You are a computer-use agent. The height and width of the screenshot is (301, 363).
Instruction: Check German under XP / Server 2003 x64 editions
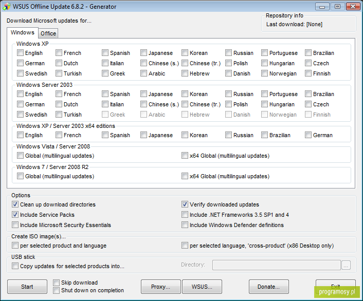[308, 135]
